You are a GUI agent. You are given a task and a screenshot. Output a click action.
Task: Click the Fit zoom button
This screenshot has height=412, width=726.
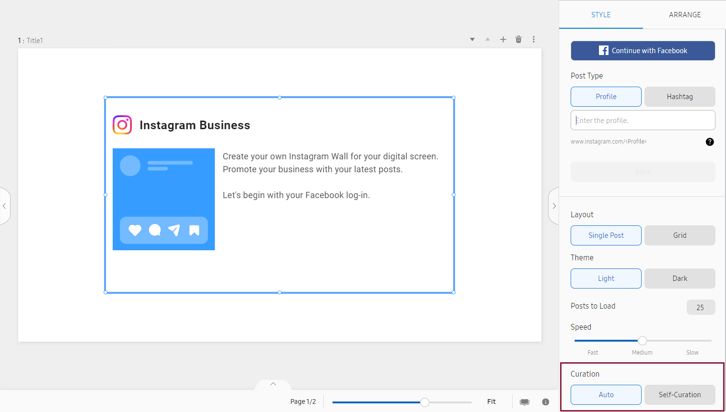pos(492,401)
